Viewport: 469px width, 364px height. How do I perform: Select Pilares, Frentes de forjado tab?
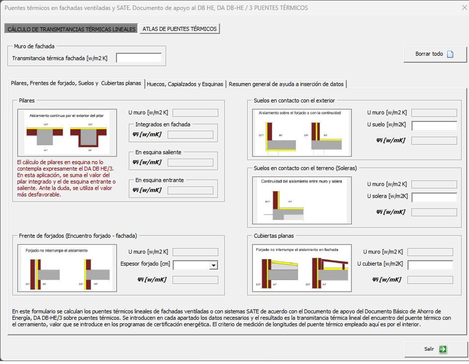pos(76,83)
